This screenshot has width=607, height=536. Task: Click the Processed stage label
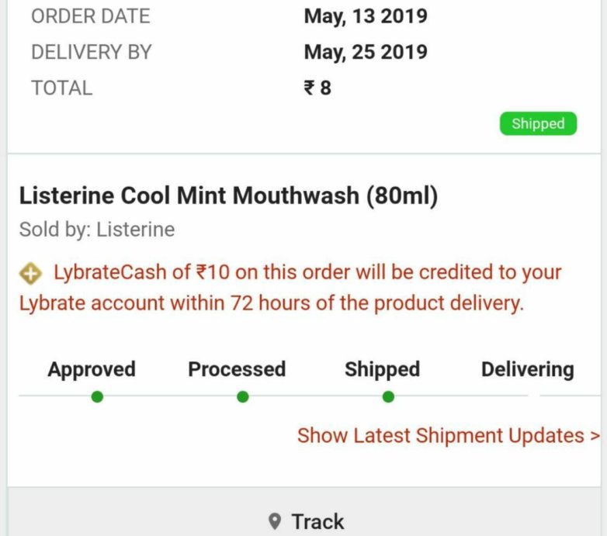point(237,369)
